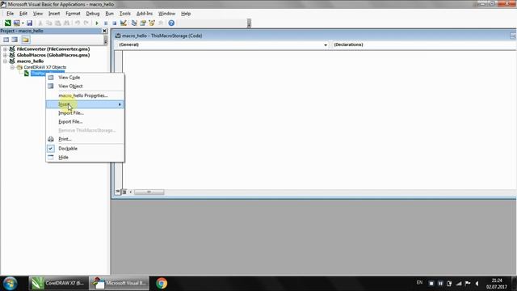Open Object Browser from toolbar icon
Screen dimensions: 517x291
point(152,23)
